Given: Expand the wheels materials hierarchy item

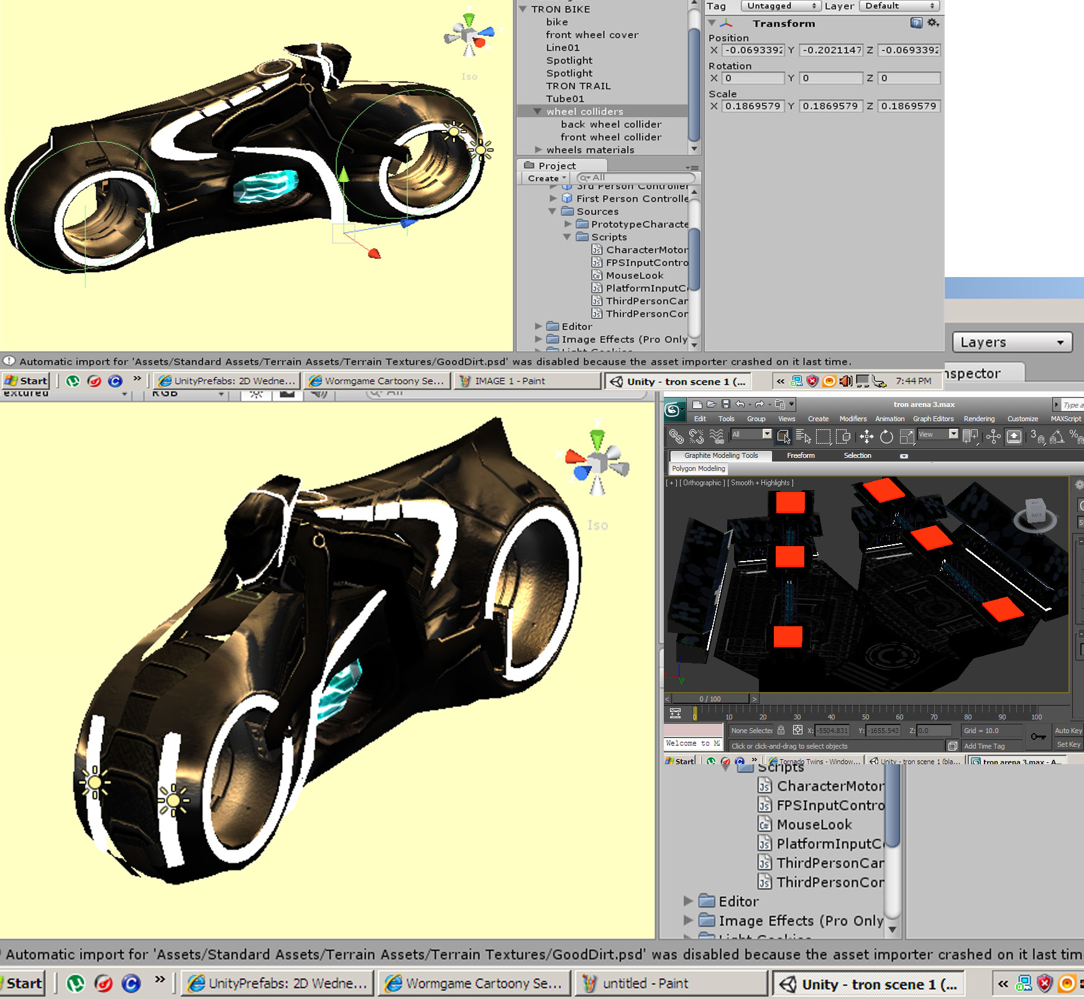Looking at the screenshot, I should tap(538, 150).
